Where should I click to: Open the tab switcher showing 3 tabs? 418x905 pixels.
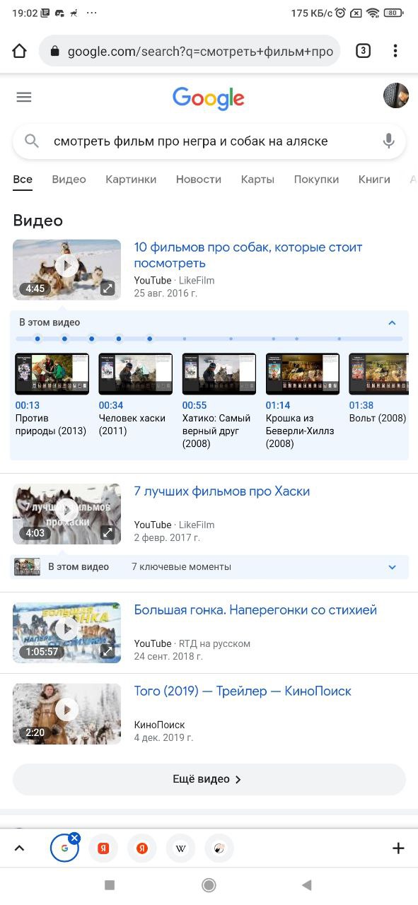363,51
